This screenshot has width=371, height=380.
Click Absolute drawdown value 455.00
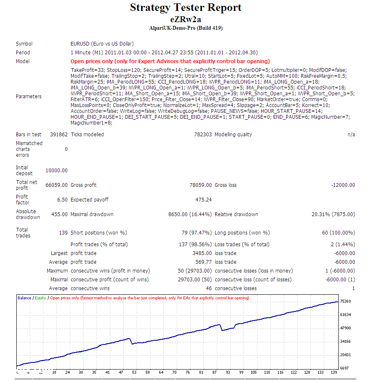(59, 214)
